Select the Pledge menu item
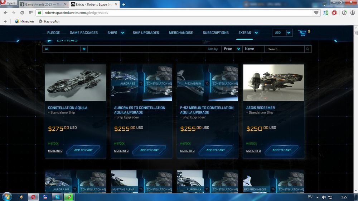 53,33
